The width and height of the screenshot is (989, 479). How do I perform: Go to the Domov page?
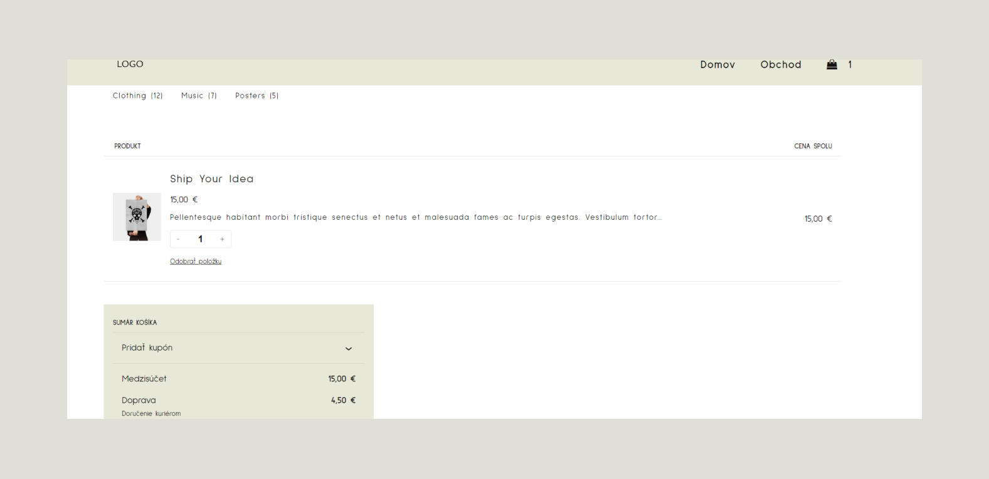coord(717,64)
